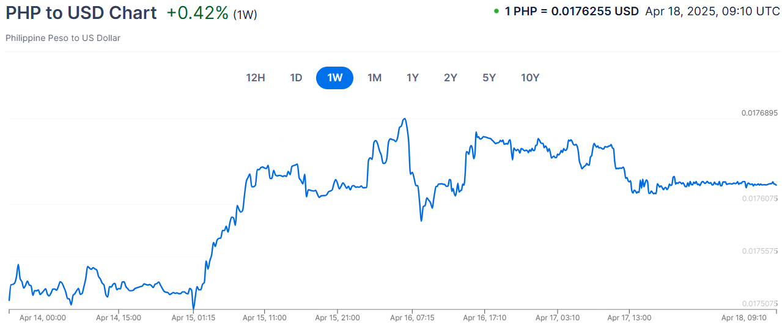Click the +0.42% weekly change value
Image resolution: width=782 pixels, height=327 pixels.
click(197, 13)
